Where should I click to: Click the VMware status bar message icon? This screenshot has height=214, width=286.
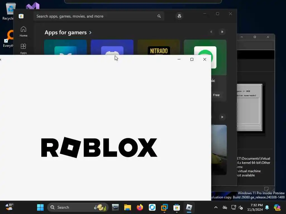pos(266,189)
